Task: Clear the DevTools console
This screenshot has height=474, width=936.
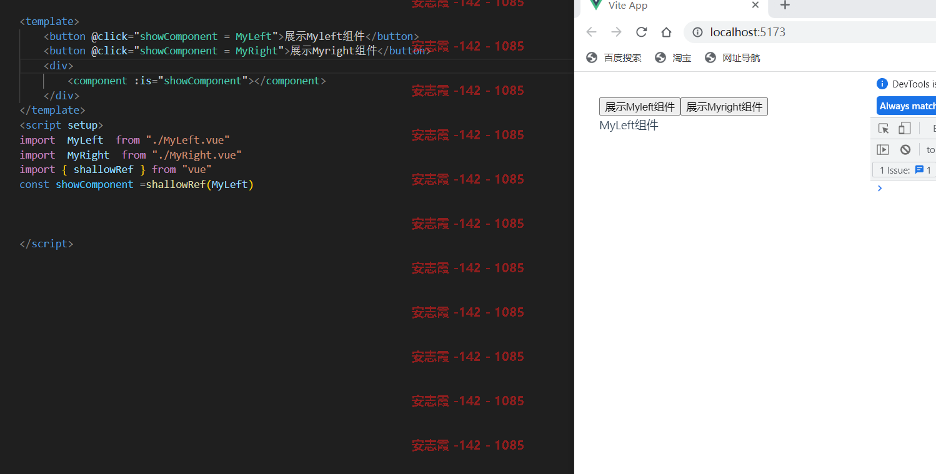Action: 905,149
